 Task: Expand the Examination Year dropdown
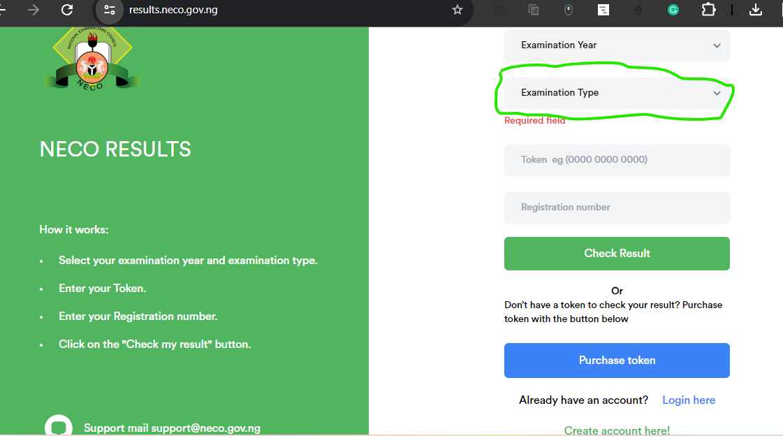point(617,45)
